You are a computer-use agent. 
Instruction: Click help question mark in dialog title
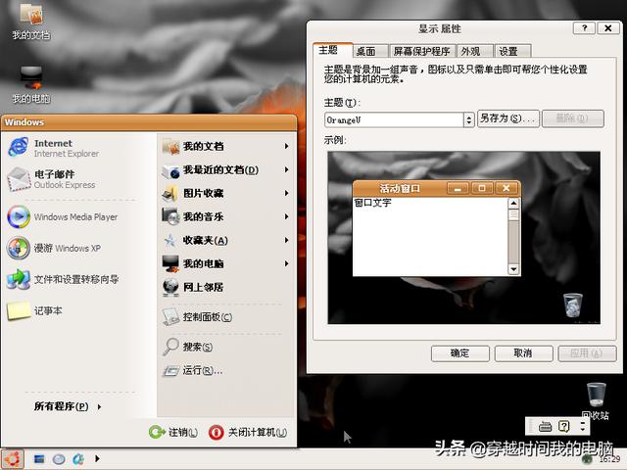point(584,28)
